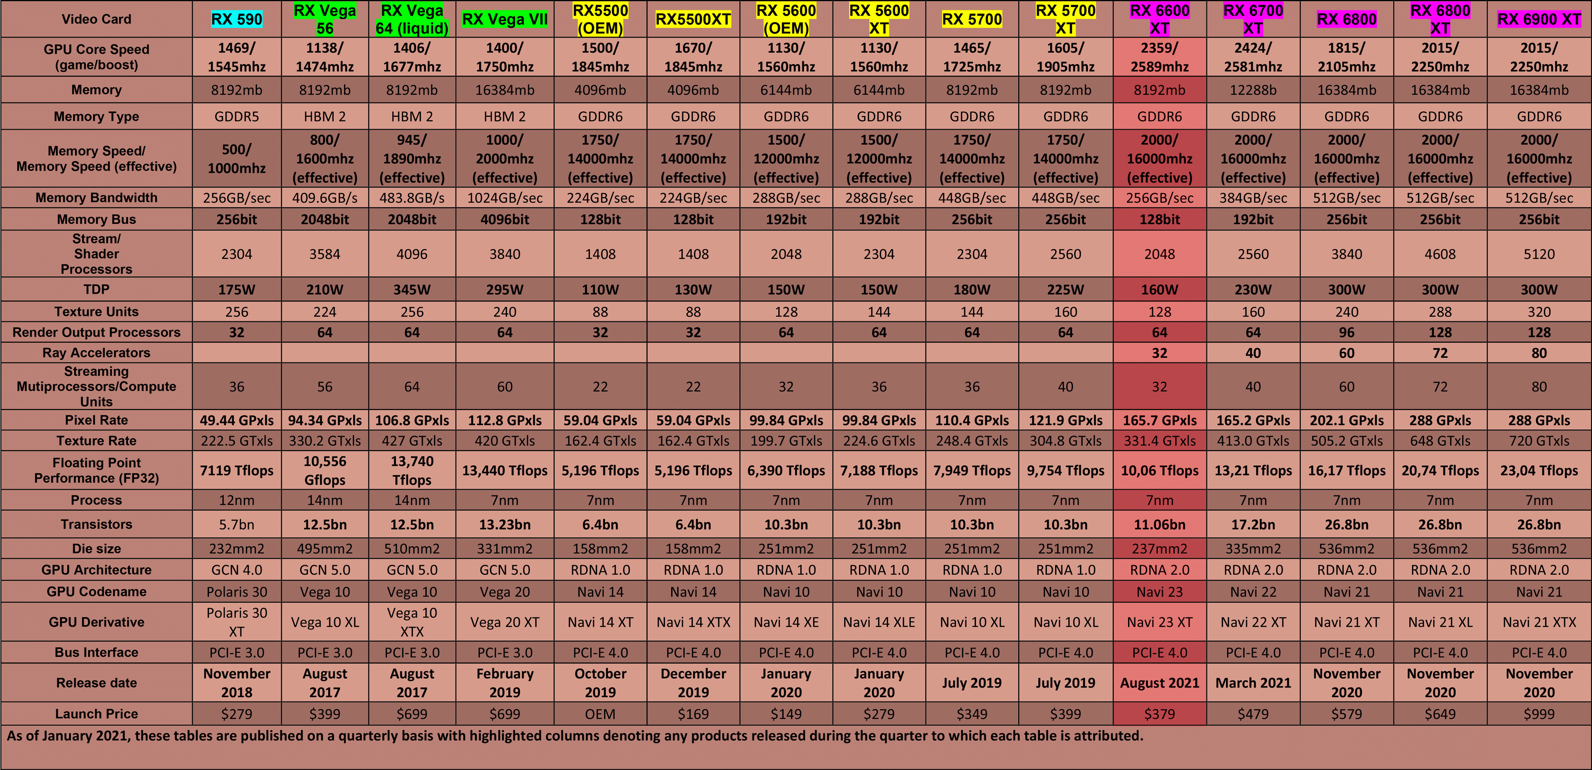Select the Die size row label

pyautogui.click(x=97, y=548)
